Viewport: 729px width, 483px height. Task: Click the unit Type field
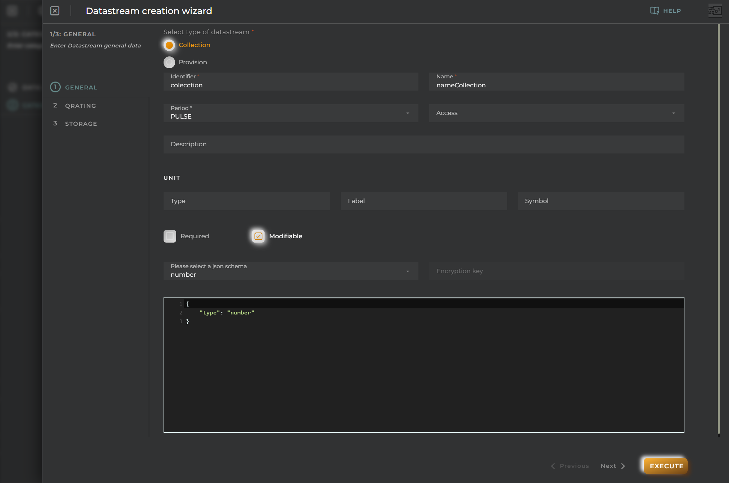(247, 201)
